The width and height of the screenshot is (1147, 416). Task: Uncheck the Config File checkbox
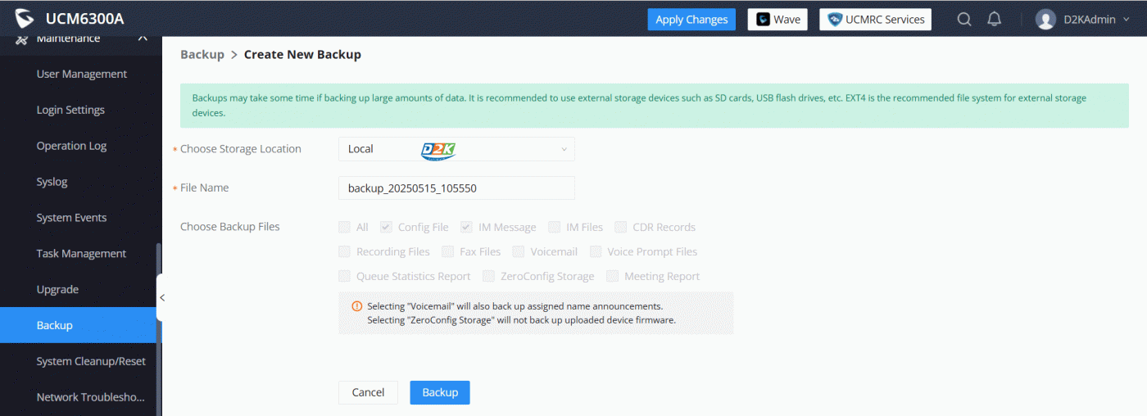tap(386, 227)
